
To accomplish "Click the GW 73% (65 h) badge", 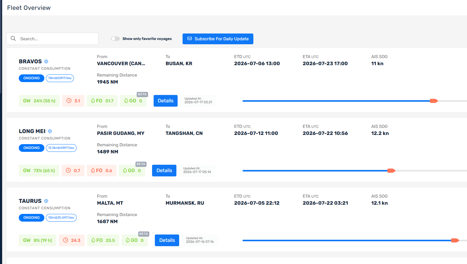I will click(x=39, y=171).
